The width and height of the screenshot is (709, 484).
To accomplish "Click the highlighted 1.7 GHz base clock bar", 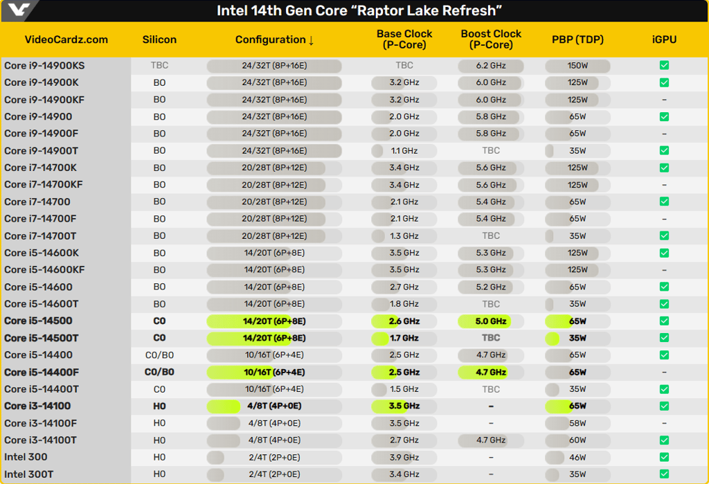I will 404,338.
